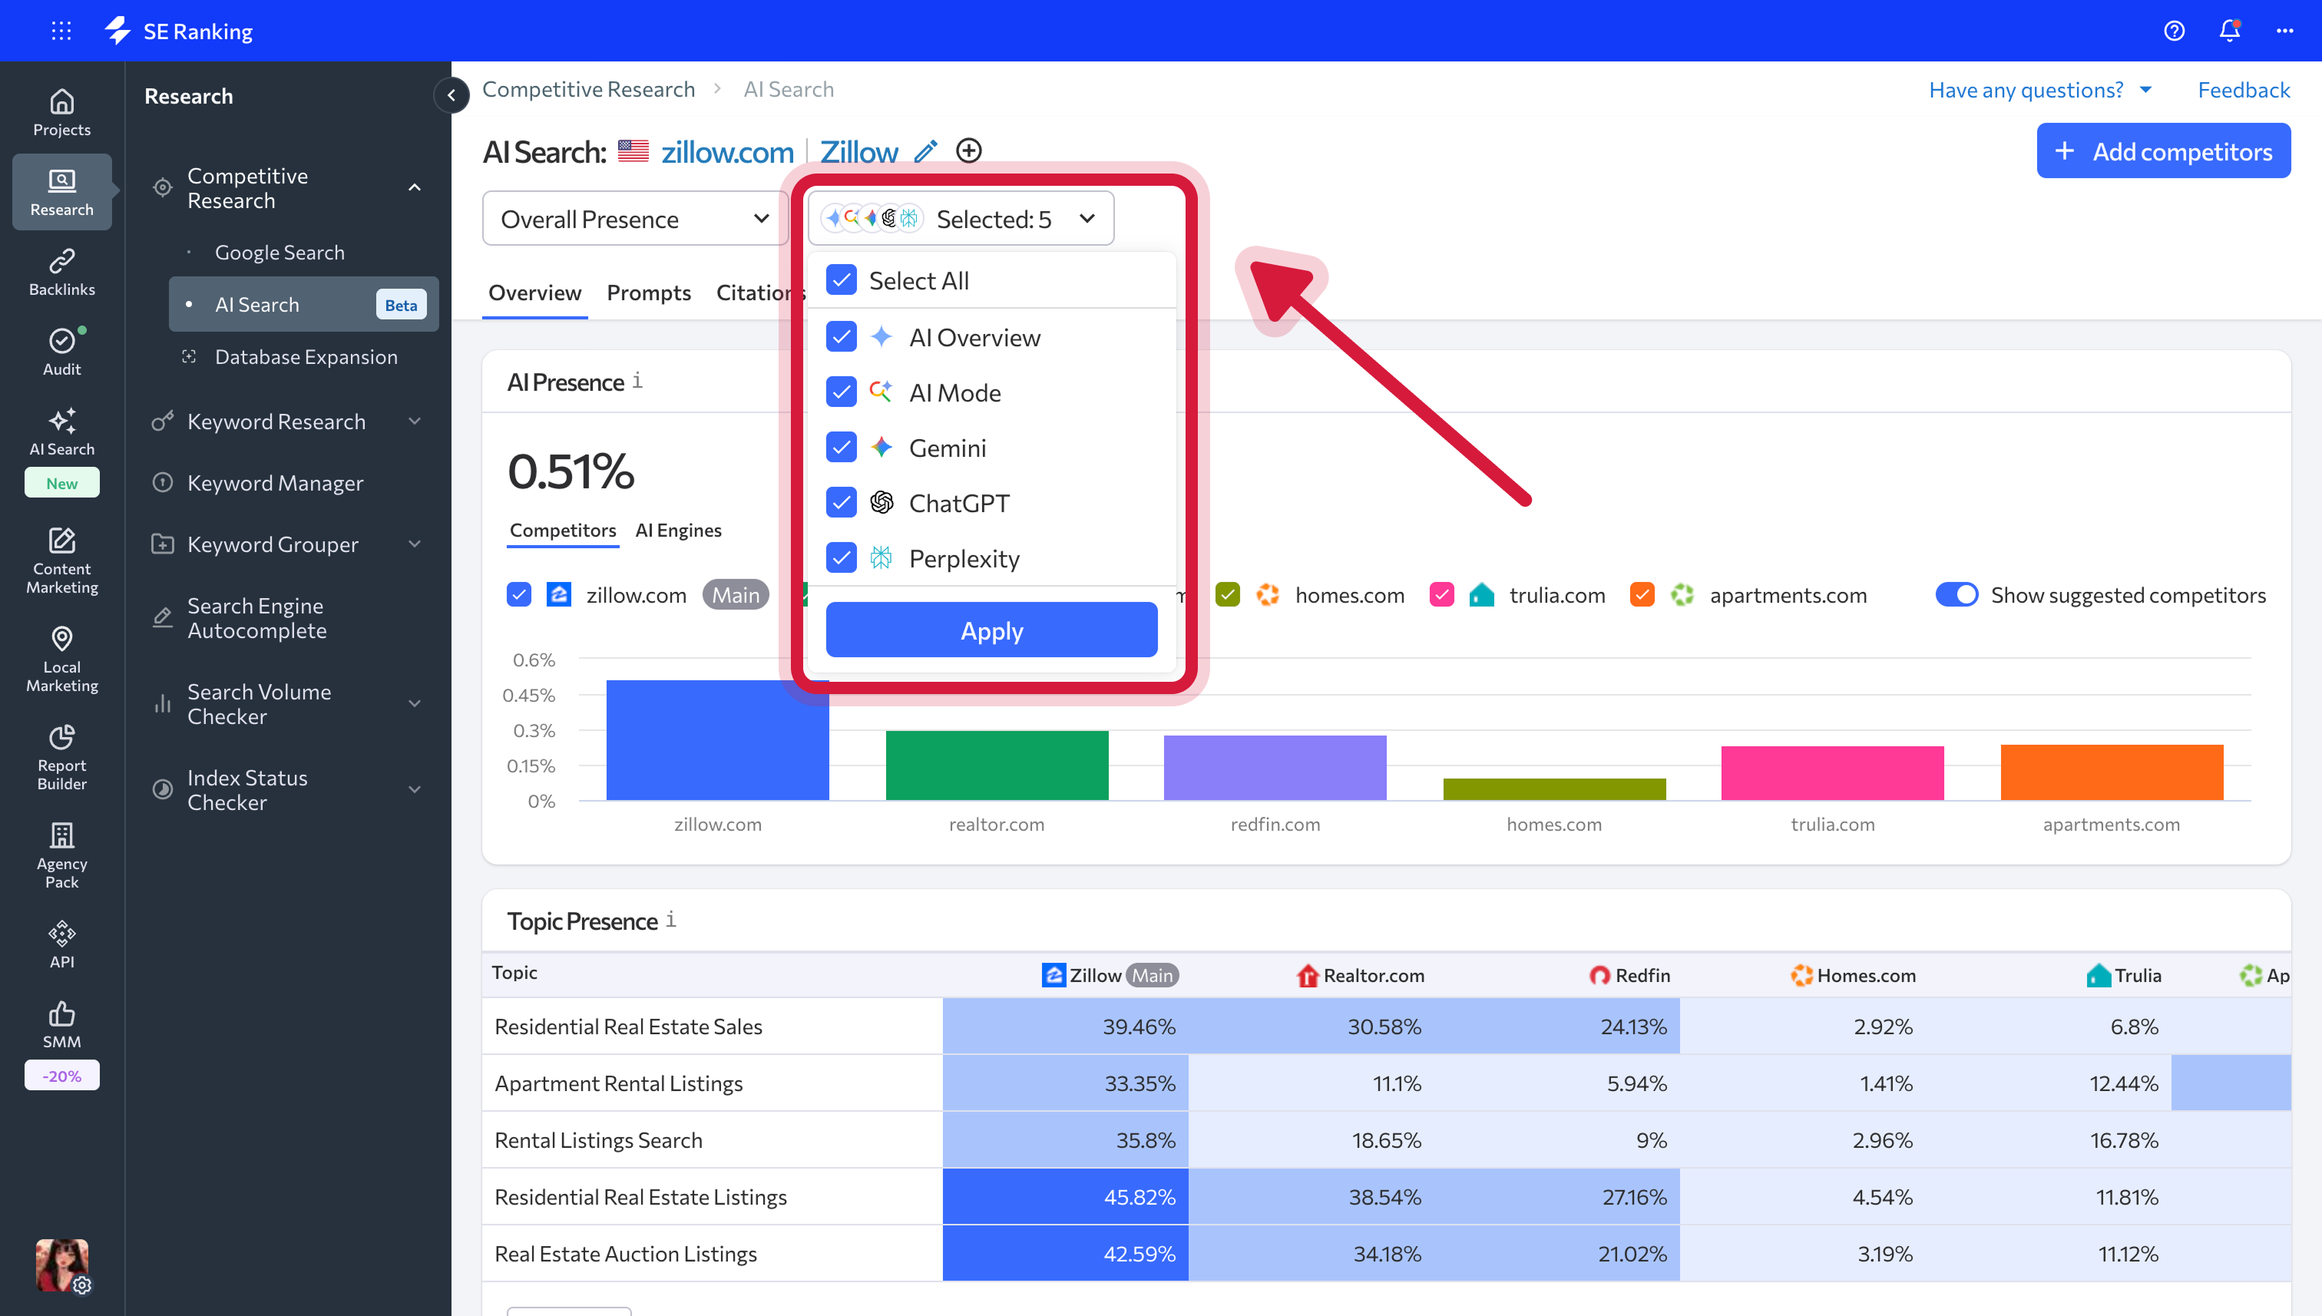Uncheck the apartments.com competitor checkbox
Viewport: 2322px width, 1316px height.
[1642, 595]
